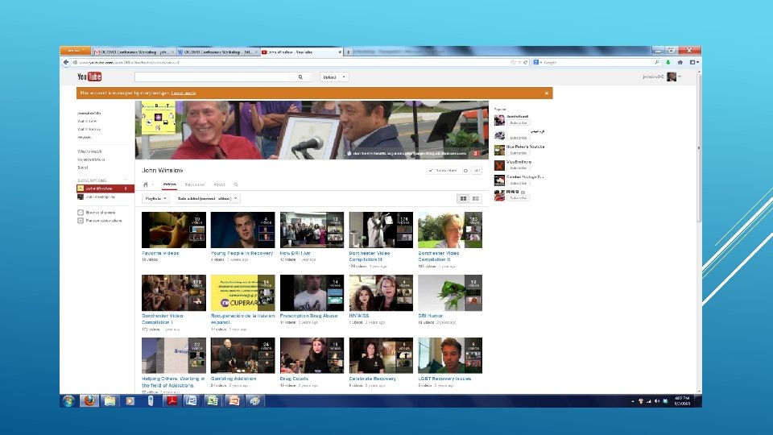Open the PowerPoint taskbar icon
Viewport: 773px width, 435px height.
coord(234,400)
